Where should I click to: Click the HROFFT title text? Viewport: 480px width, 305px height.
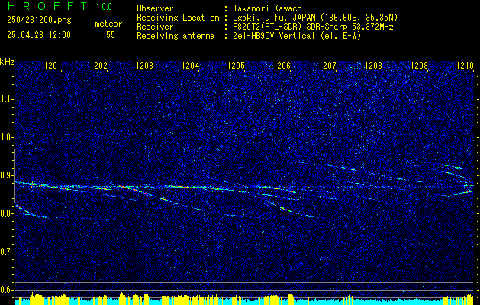tap(47, 6)
